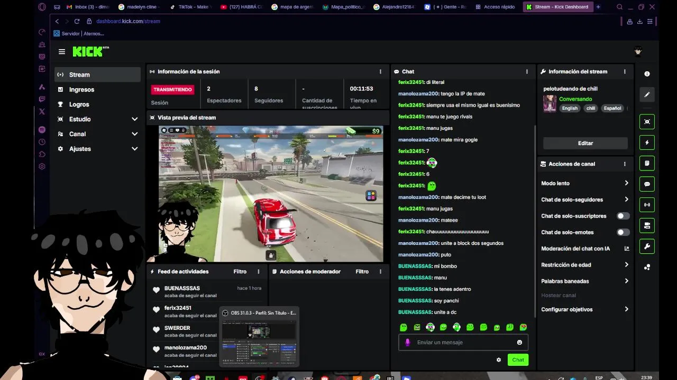Switch to the Acceso rápido browser tab
The image size is (677, 380).
tap(495, 7)
